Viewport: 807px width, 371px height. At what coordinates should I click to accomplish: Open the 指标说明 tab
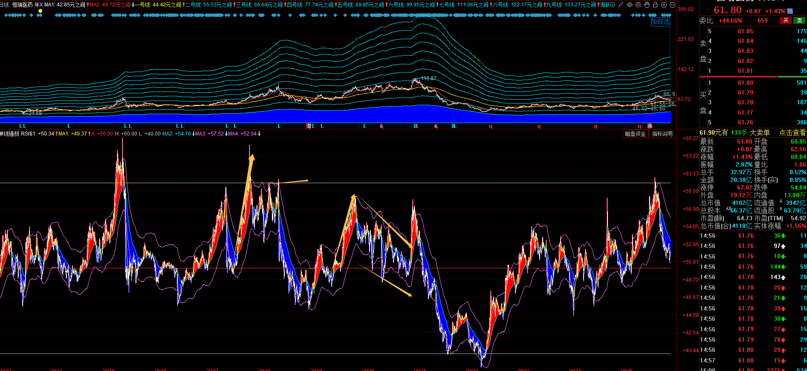click(662, 134)
